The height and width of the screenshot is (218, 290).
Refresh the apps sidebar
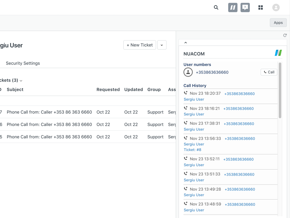[285, 35]
